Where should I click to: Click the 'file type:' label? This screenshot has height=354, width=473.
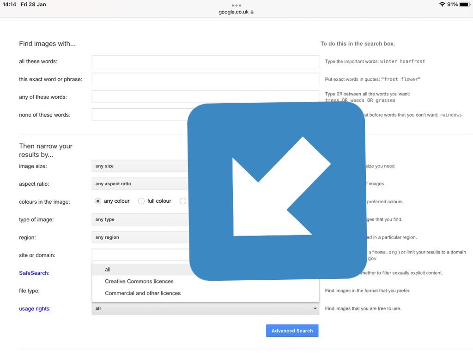coord(29,291)
